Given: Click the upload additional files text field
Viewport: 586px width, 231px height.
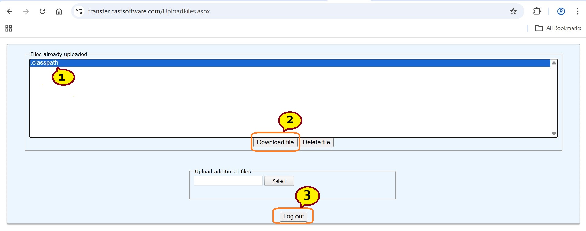Looking at the screenshot, I should pyautogui.click(x=228, y=181).
